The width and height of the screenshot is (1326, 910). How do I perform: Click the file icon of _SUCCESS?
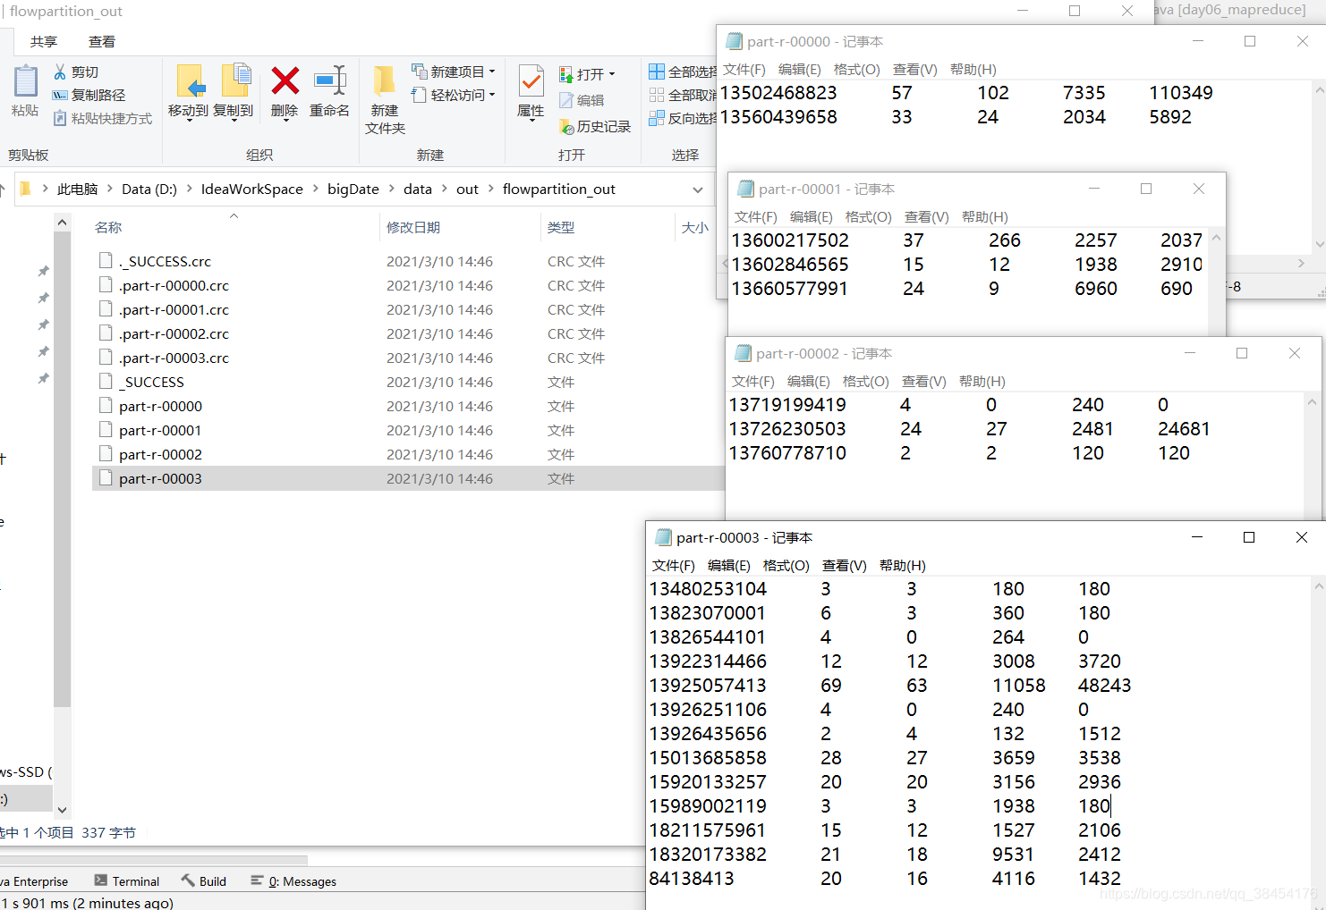[x=106, y=382]
